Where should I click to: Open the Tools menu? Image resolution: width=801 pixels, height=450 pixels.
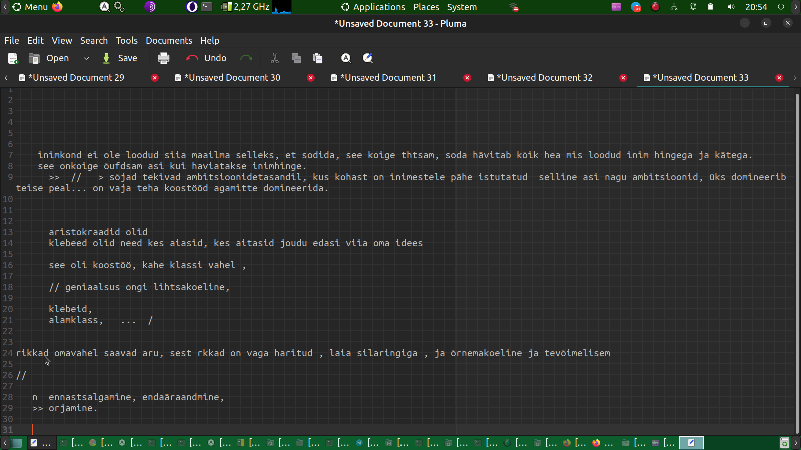tap(126, 41)
